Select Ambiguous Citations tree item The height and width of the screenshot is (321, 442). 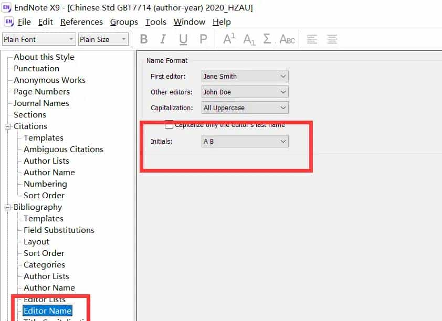pyautogui.click(x=64, y=149)
